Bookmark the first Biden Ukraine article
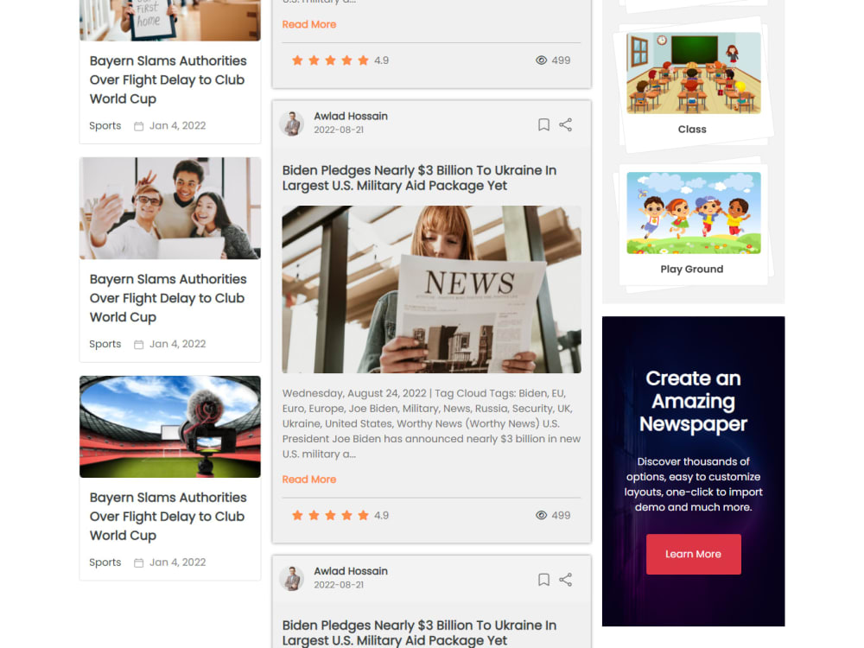This screenshot has height=648, width=864. (543, 124)
